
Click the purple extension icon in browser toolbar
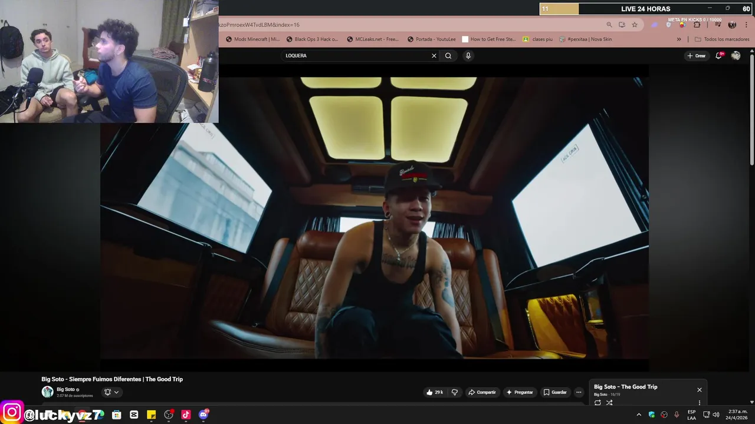655,25
